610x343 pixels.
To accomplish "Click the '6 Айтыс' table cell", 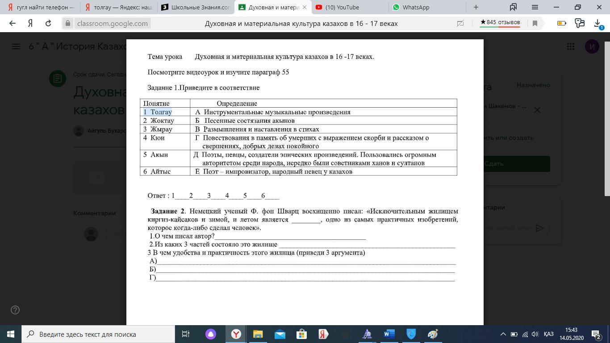I will tap(165, 171).
